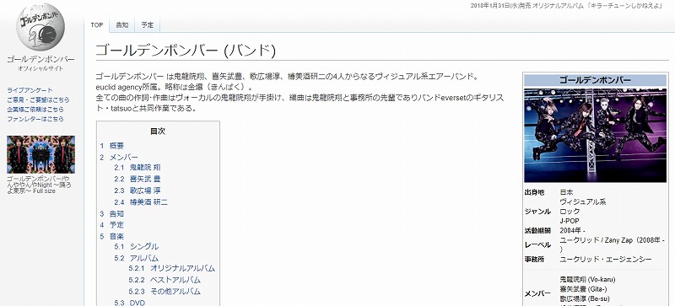
Task: Open ご意見・ご要望はこちら link
Action: [38, 99]
